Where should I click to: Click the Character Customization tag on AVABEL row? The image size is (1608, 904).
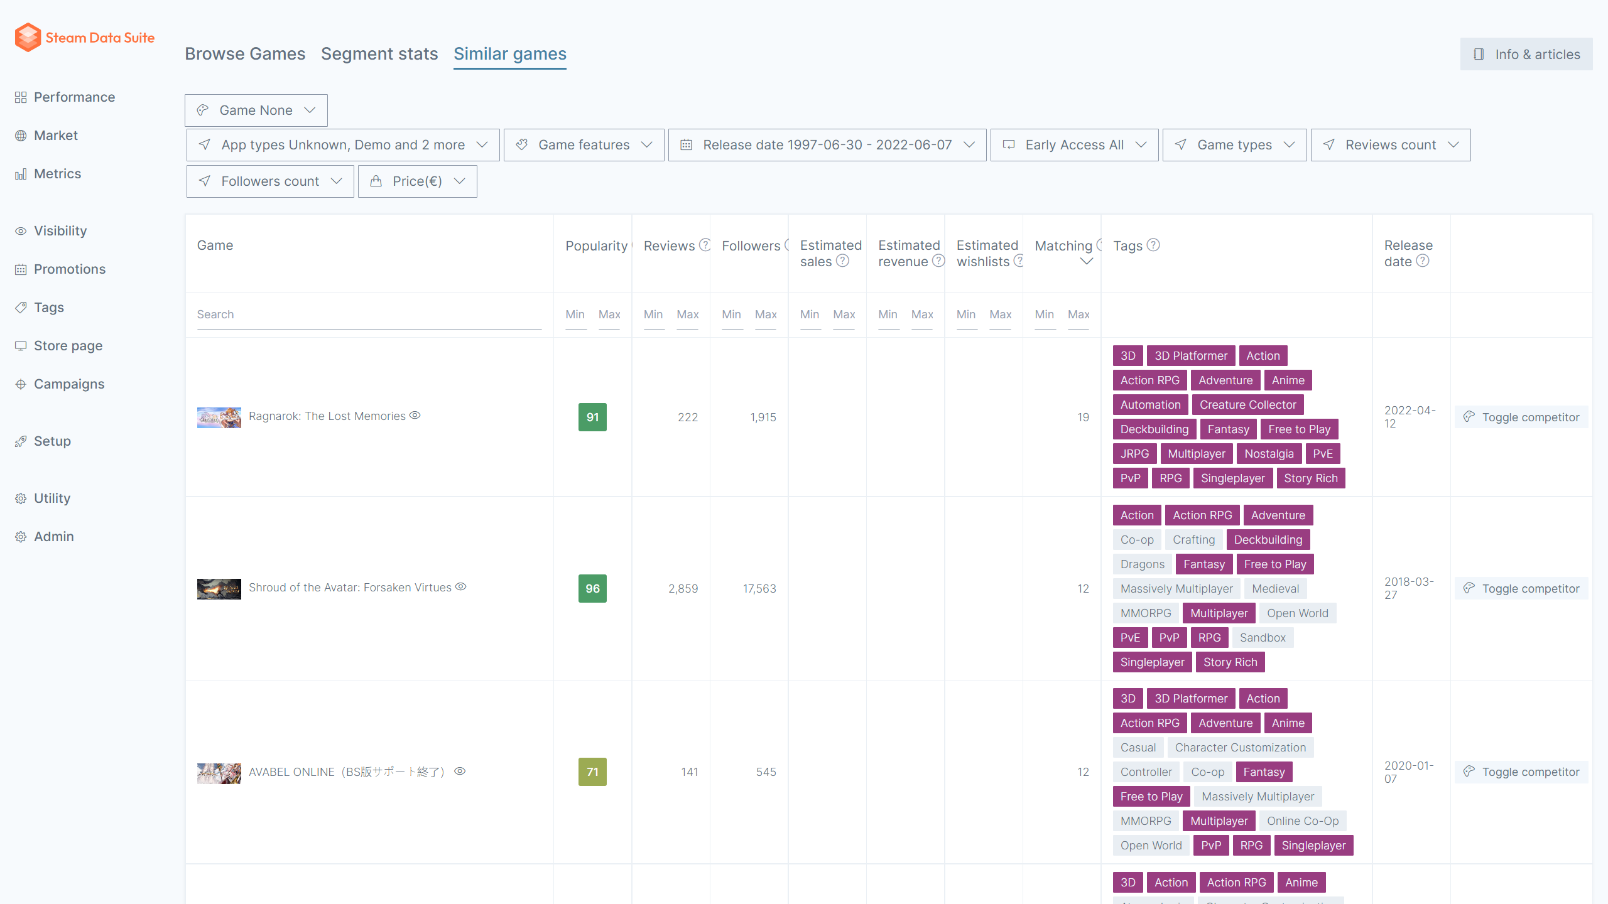(1241, 748)
